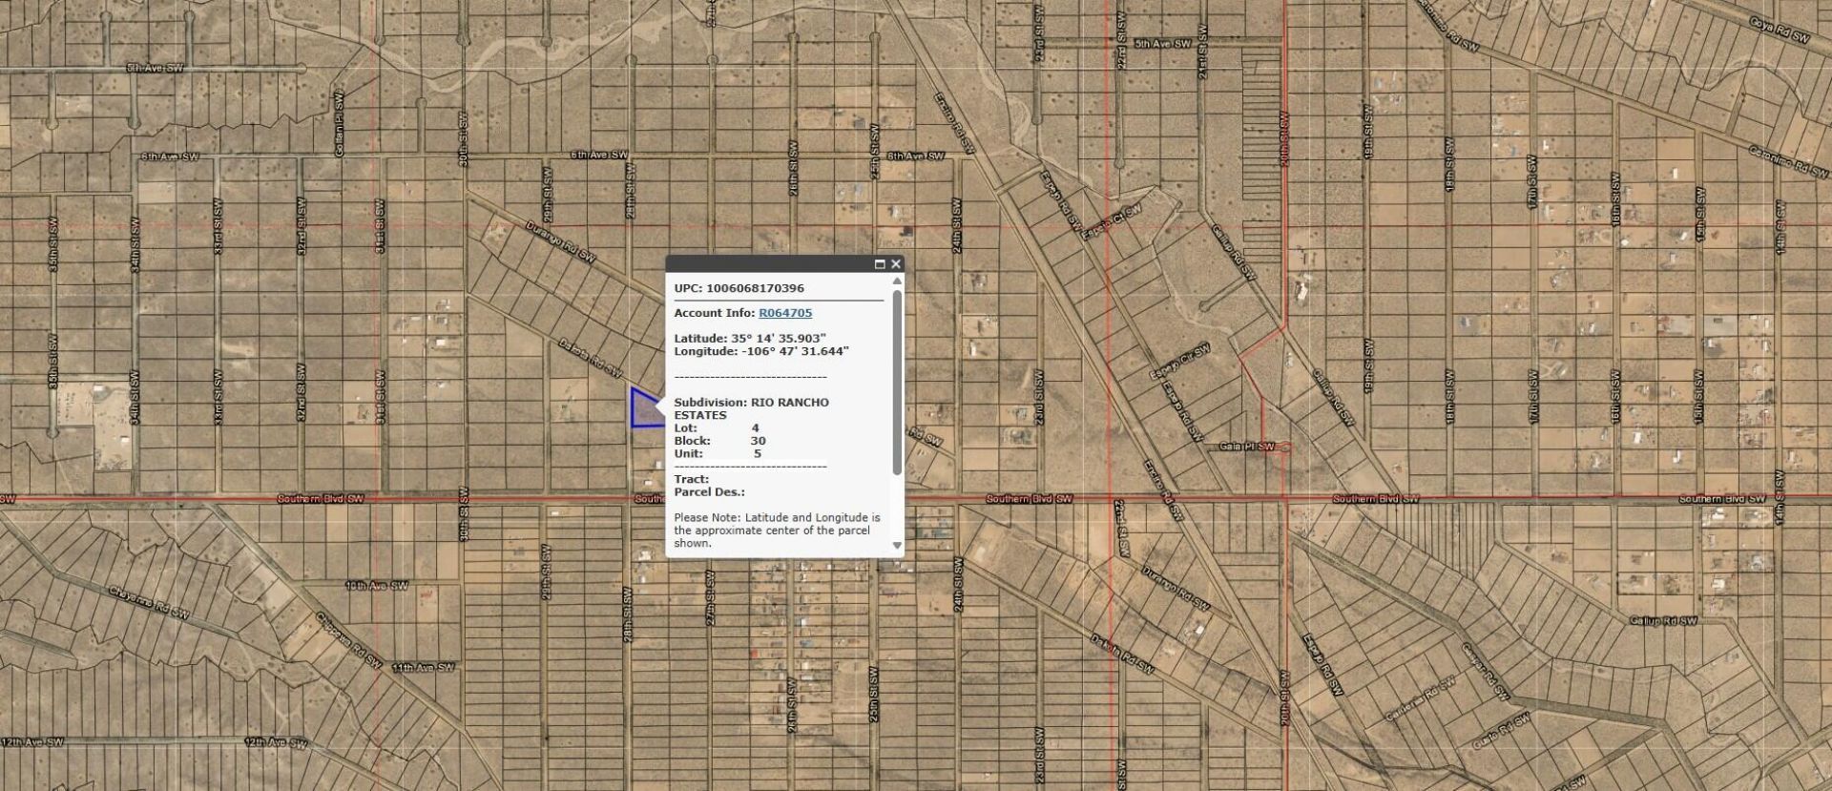Click the Subdivision RIO RANCHO ESTATES text
1832x791 pixels.
click(x=751, y=408)
